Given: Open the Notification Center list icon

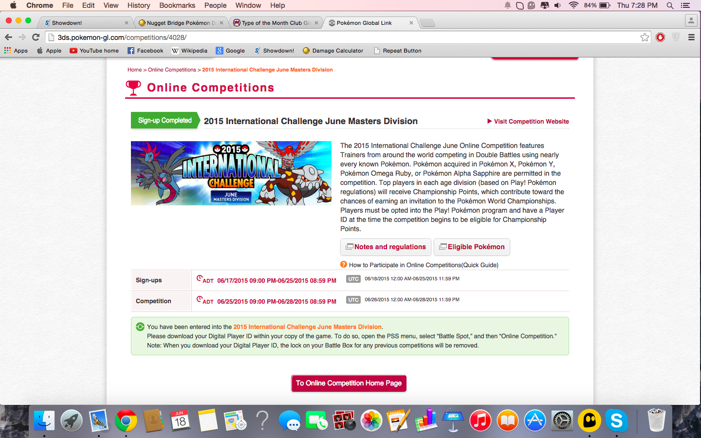Looking at the screenshot, I should 685,5.
